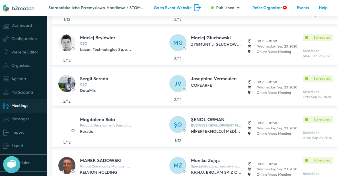Viewport: 337px width, 176px height.
Task: Click the Export arrow icon
Action: click(x=6, y=146)
